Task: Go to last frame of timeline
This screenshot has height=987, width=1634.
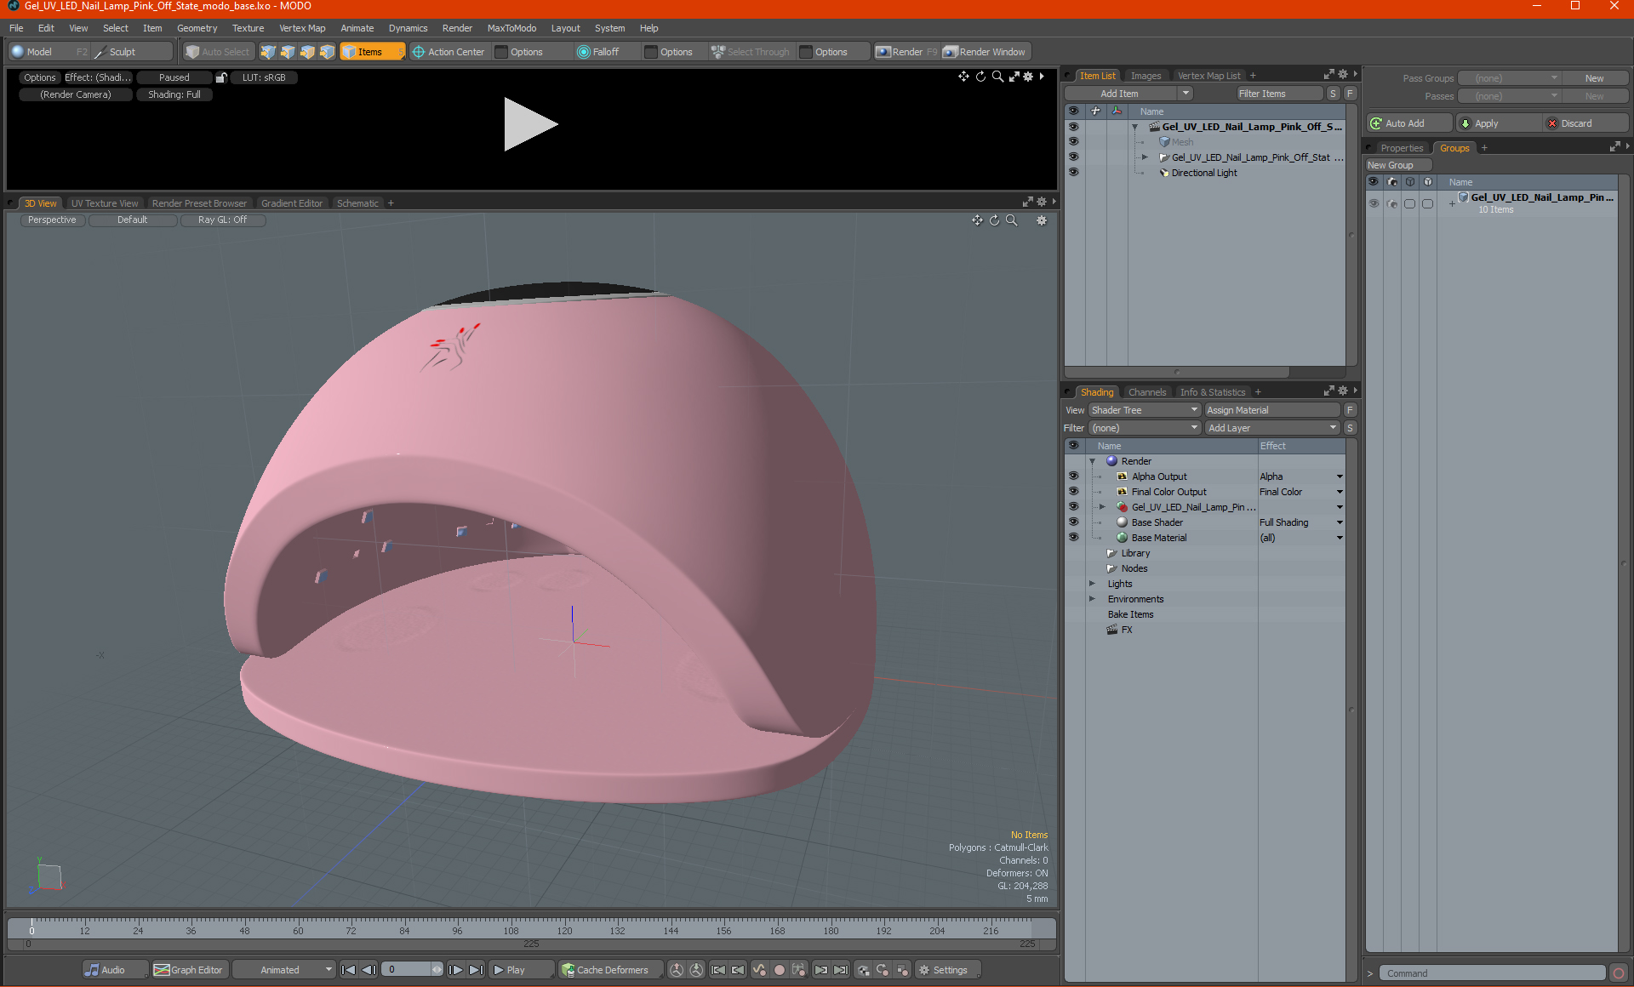Action: tap(477, 970)
